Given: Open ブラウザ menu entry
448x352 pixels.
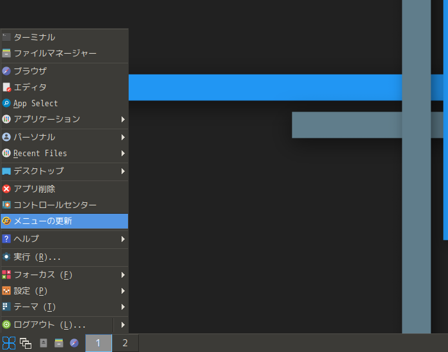Looking at the screenshot, I should click(64, 71).
